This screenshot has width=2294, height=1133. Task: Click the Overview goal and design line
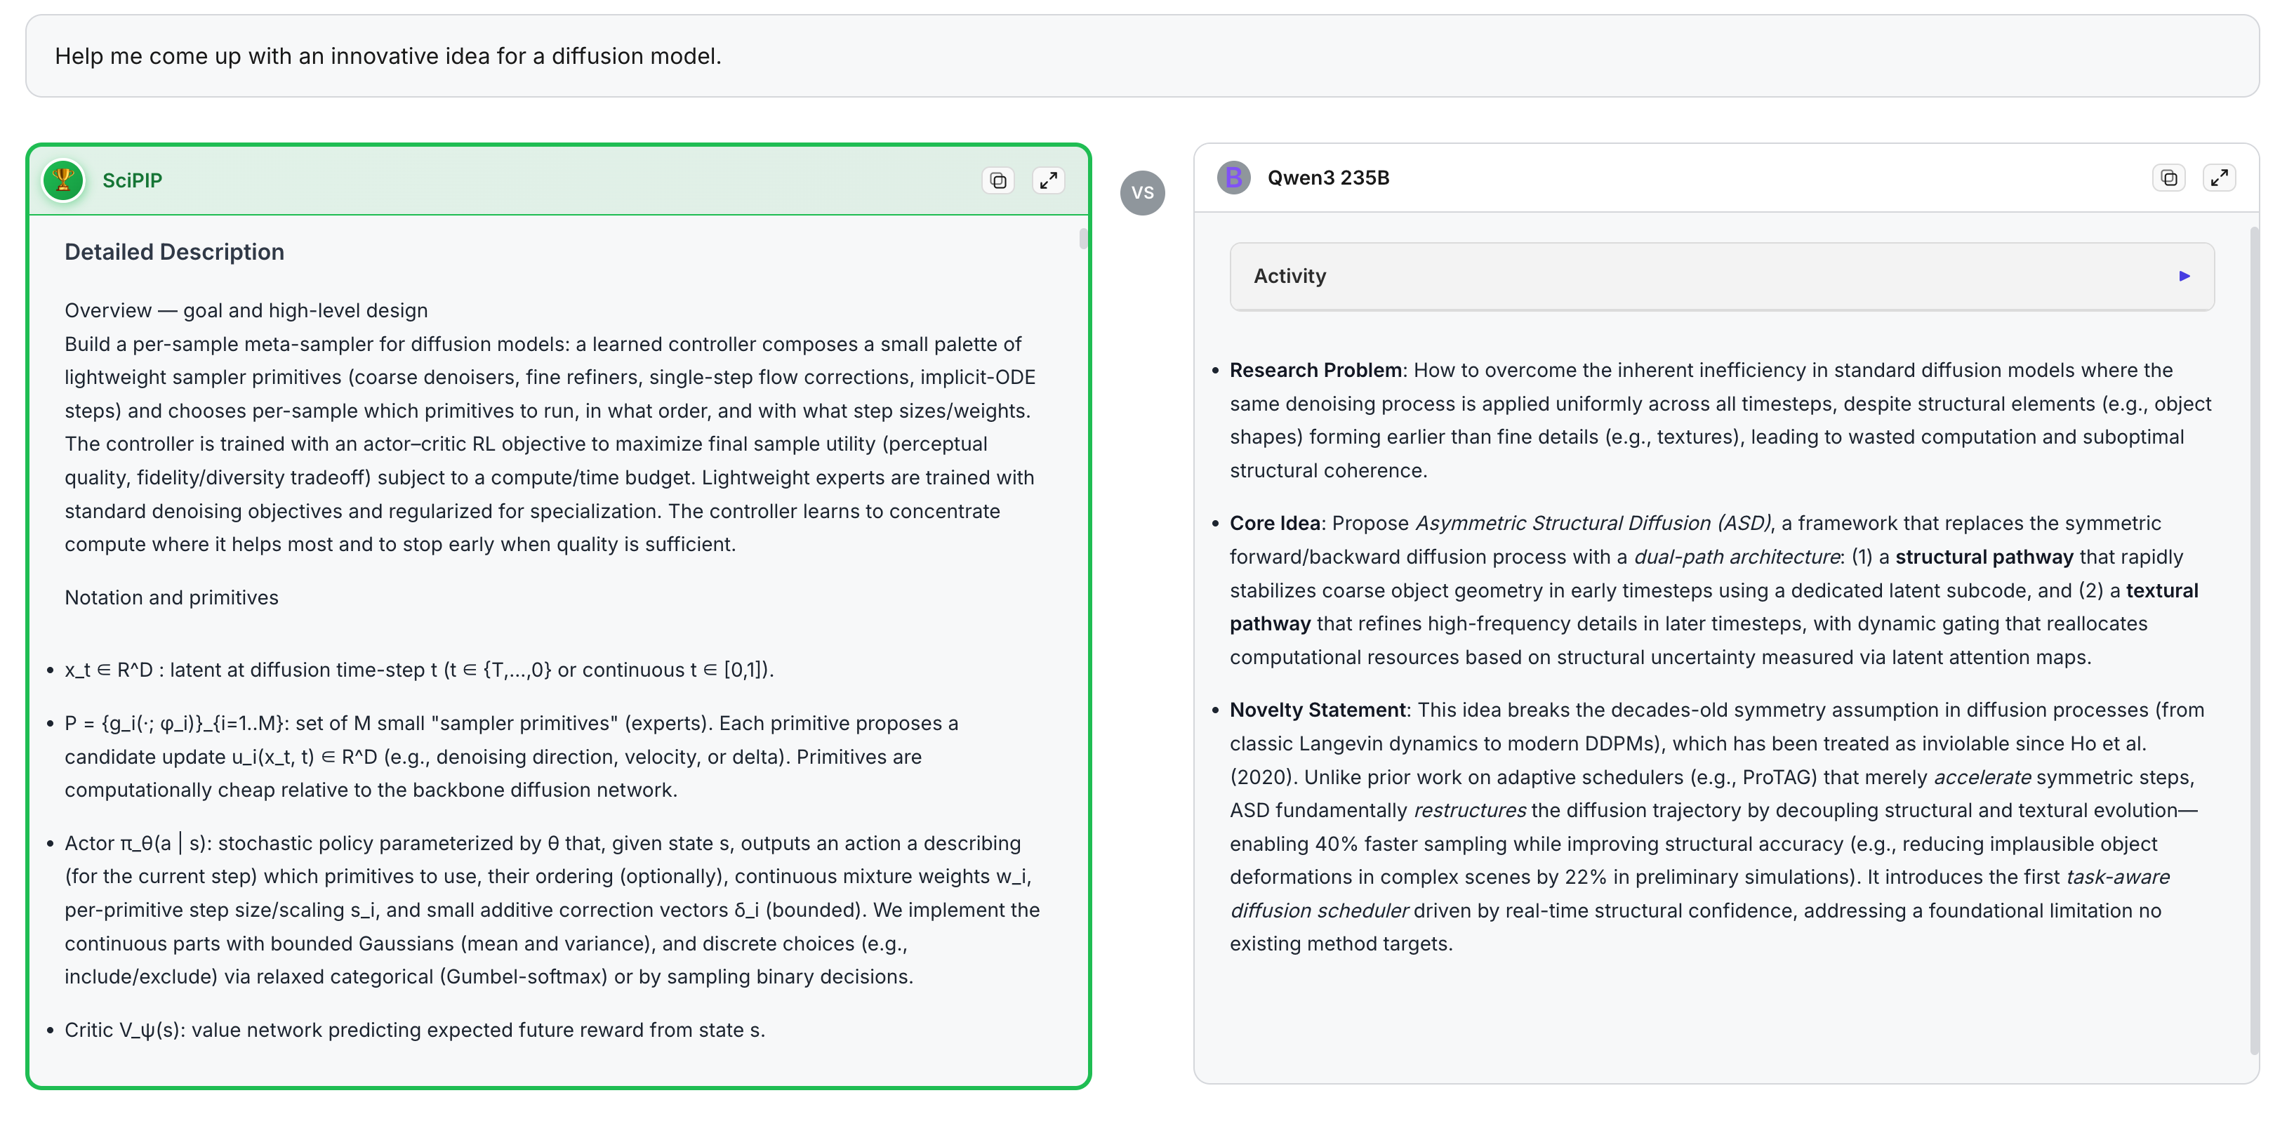tap(246, 311)
